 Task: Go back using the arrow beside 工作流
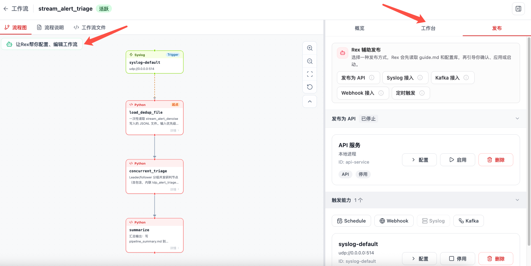pos(6,9)
